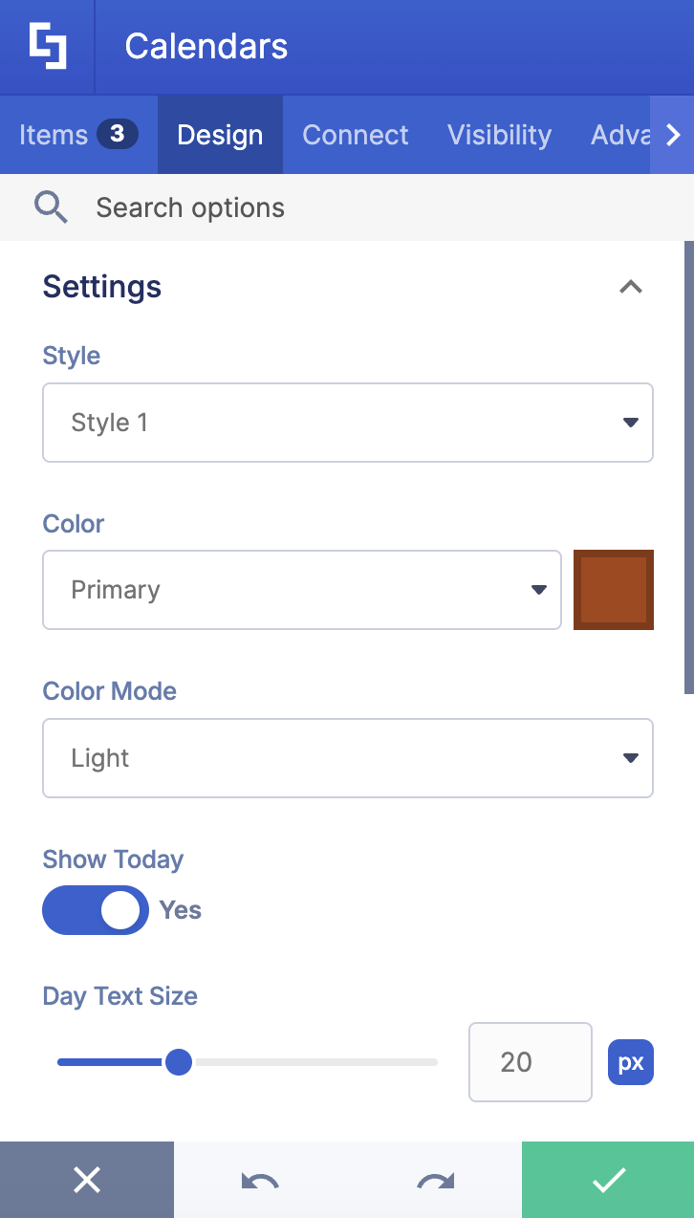
Task: Collapse the Settings section
Action: click(x=631, y=286)
